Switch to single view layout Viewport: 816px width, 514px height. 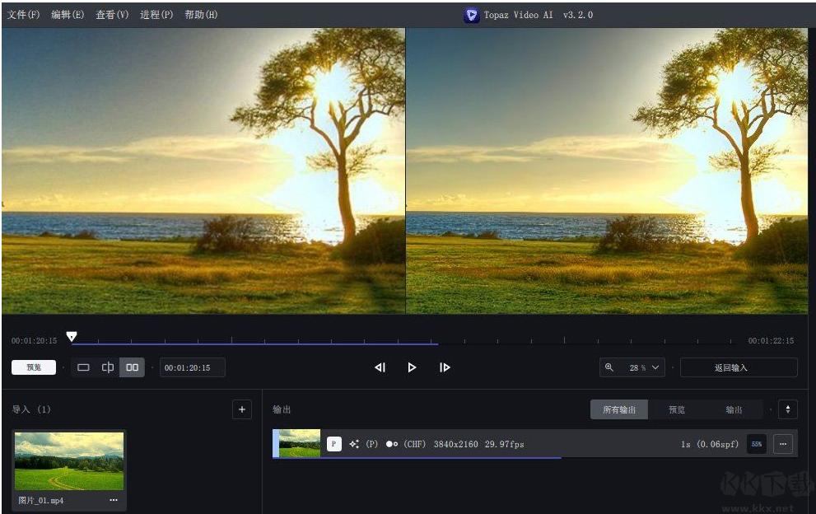[x=83, y=367]
